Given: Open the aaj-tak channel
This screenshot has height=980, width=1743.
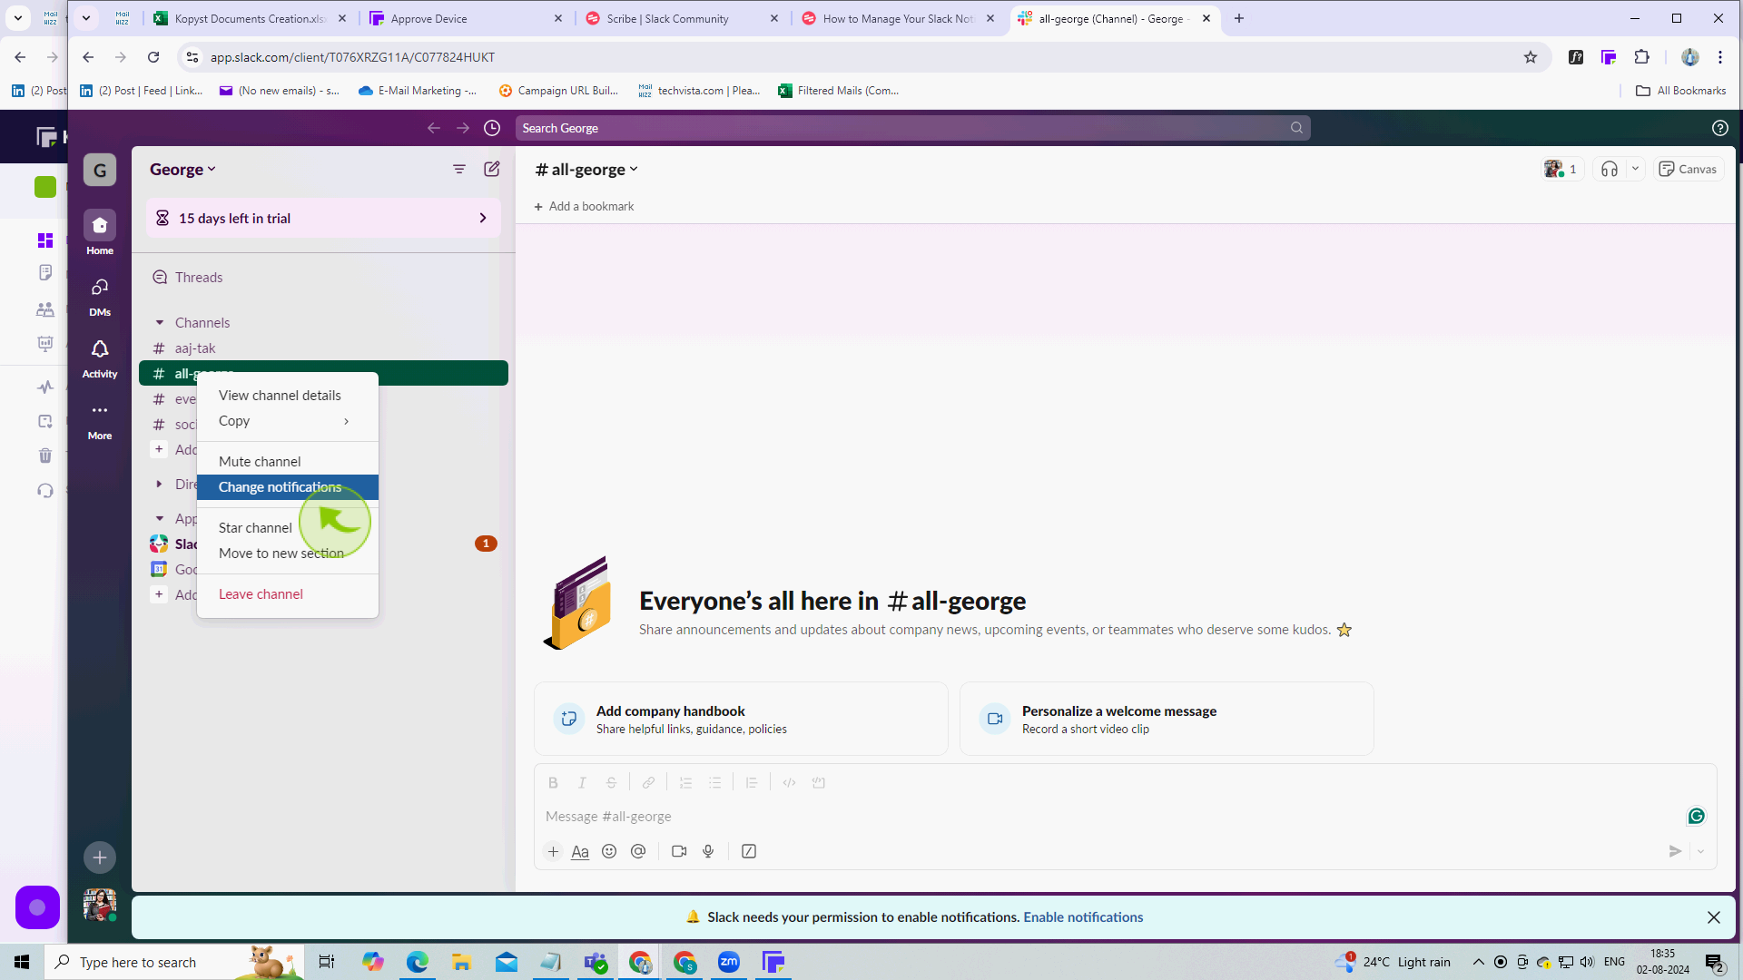Looking at the screenshot, I should 323,348.
